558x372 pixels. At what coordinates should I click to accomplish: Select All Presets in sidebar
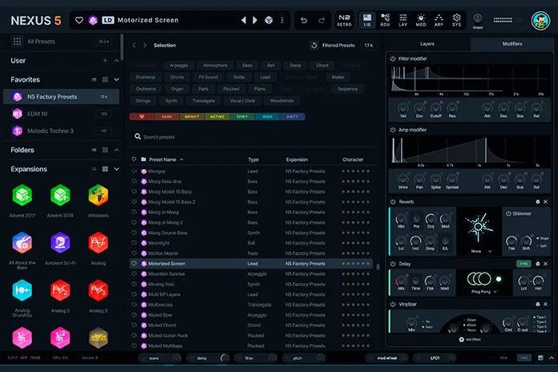[x=61, y=42]
